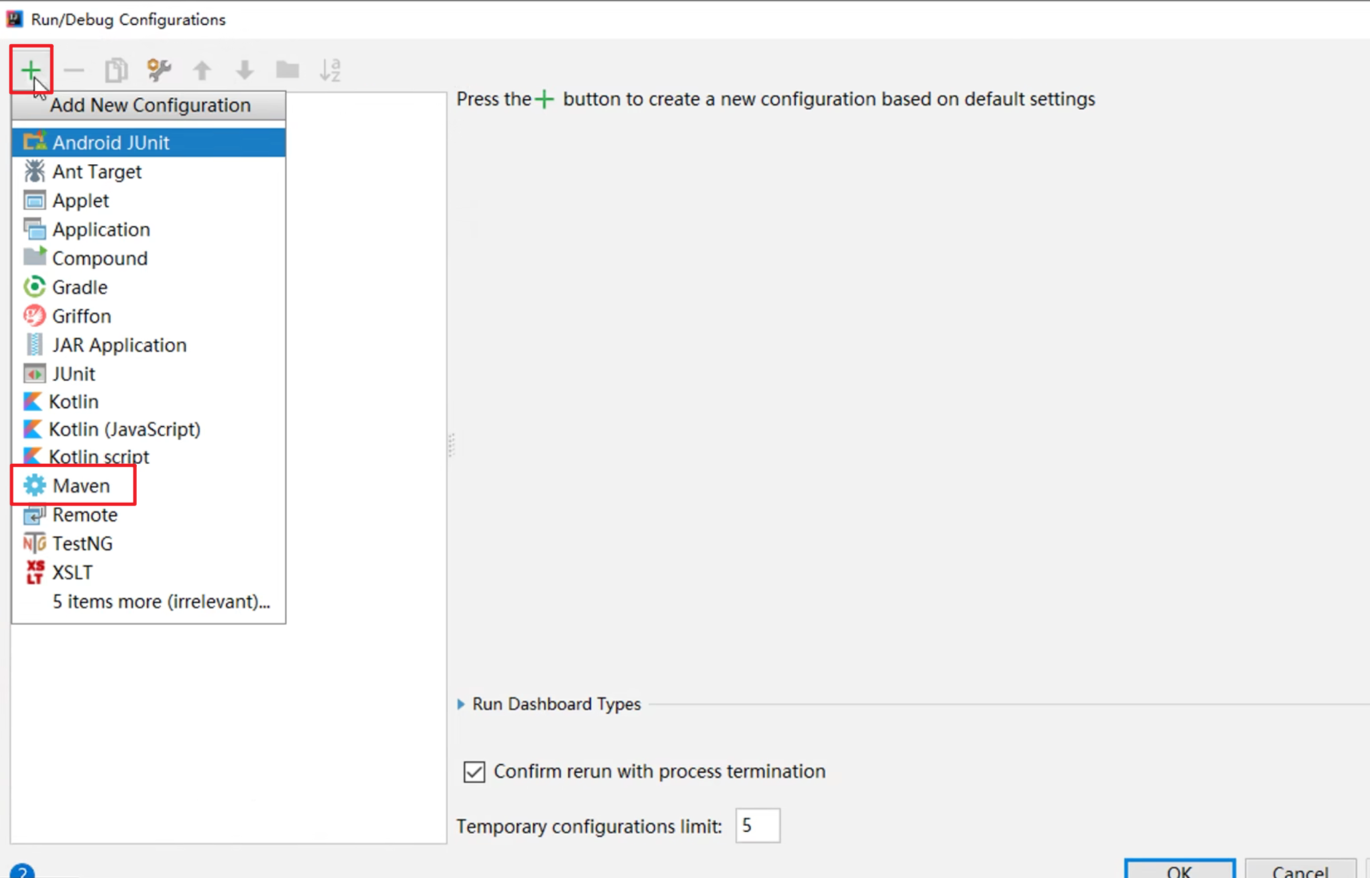
Task: Click the Create New Folder icon
Action: pos(288,70)
